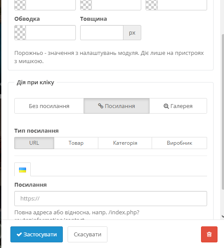Click the red trash delete button
224x248 pixels.
coord(209,235)
